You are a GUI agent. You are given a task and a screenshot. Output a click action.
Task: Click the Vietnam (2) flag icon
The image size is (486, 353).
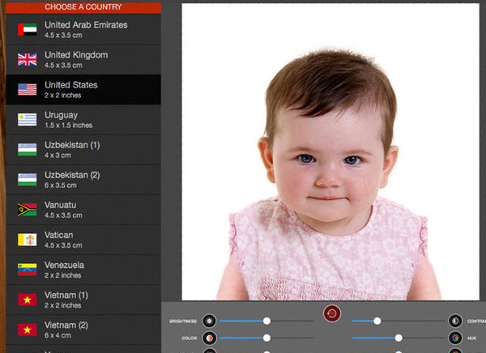(28, 330)
